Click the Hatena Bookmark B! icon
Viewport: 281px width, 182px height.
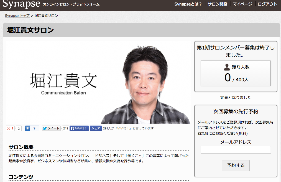28,128
